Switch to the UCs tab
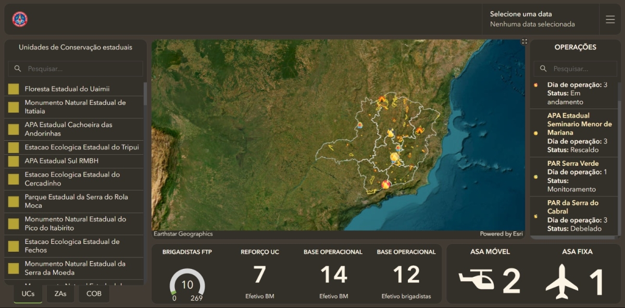This screenshot has width=625, height=308. click(28, 293)
